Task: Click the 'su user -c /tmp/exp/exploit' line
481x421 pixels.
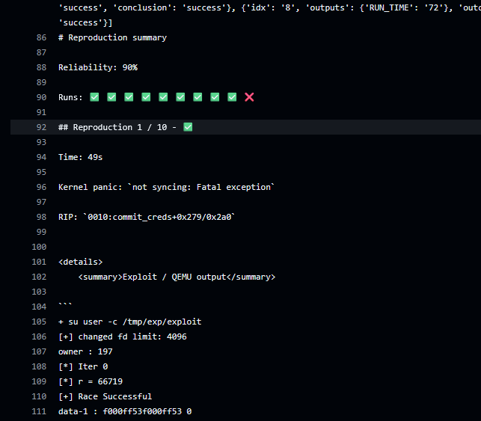Action: 129,322
